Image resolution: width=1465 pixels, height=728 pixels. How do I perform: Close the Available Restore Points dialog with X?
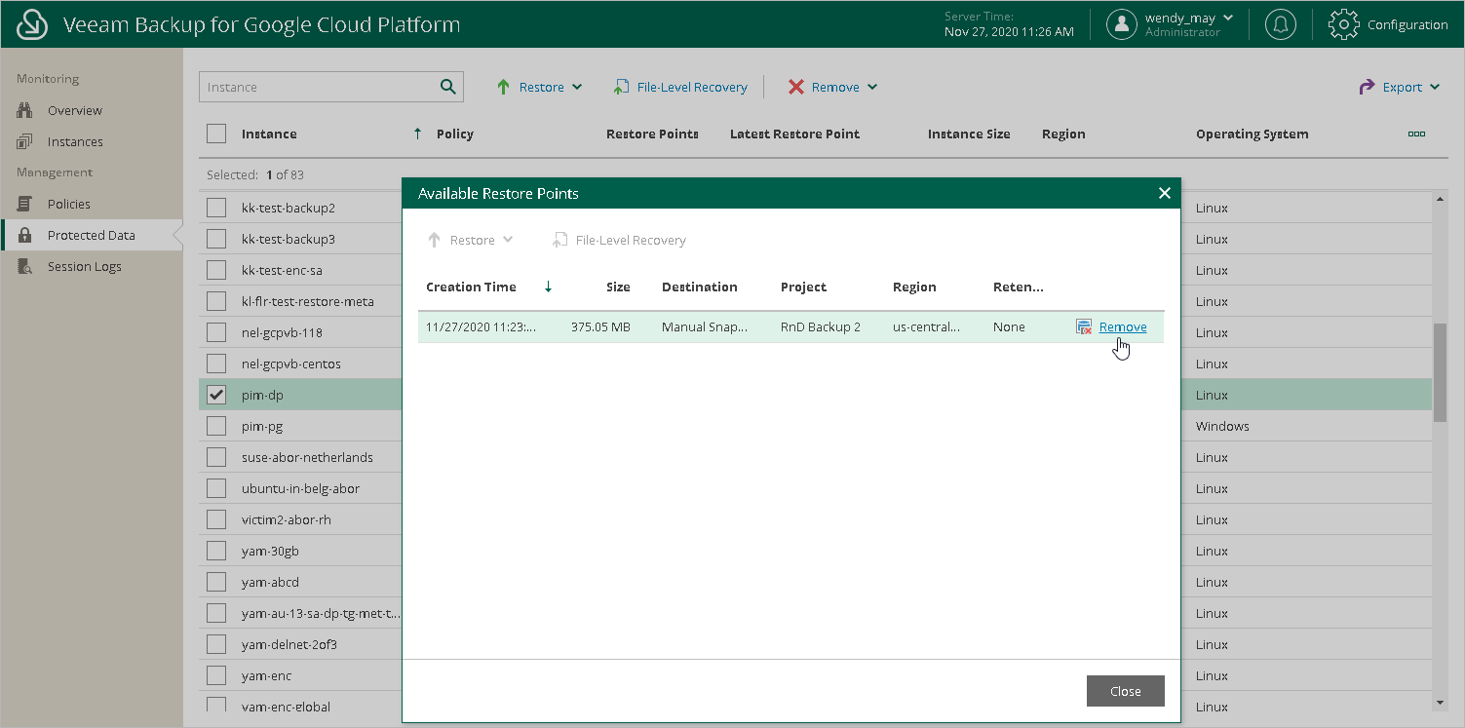point(1164,193)
